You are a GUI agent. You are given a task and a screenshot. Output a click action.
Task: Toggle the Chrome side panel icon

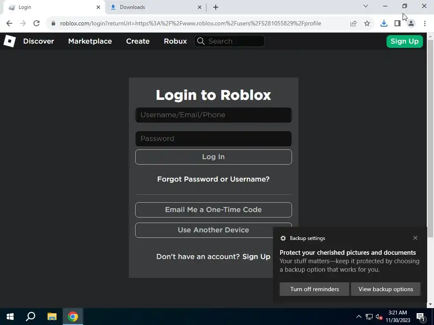tap(398, 24)
